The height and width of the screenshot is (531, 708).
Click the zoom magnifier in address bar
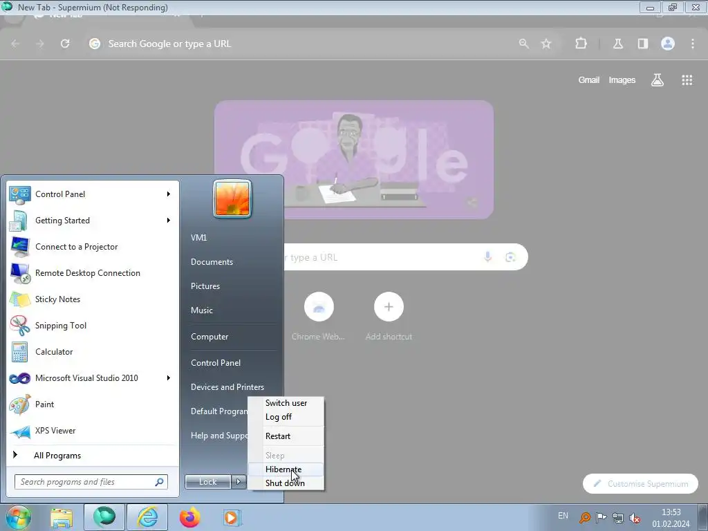(x=524, y=44)
